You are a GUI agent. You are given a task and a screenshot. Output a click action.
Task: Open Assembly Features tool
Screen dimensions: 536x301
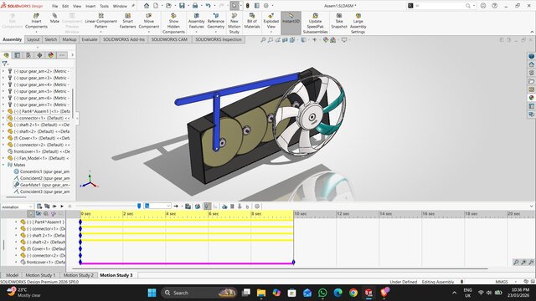pyautogui.click(x=197, y=21)
